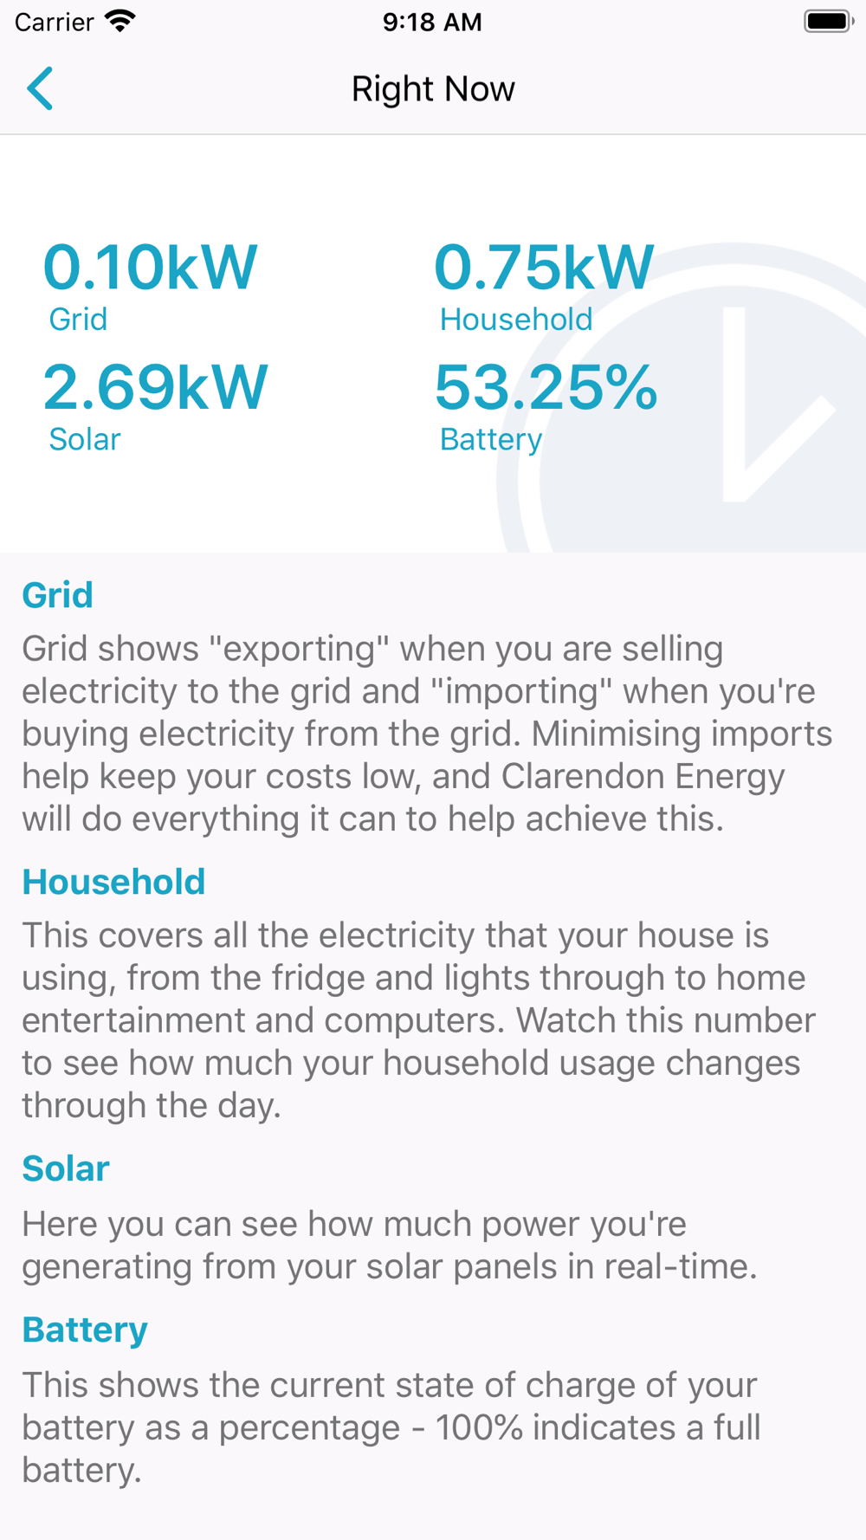The image size is (866, 1540).
Task: Tap the Battery state of charge description
Action: (x=390, y=1427)
